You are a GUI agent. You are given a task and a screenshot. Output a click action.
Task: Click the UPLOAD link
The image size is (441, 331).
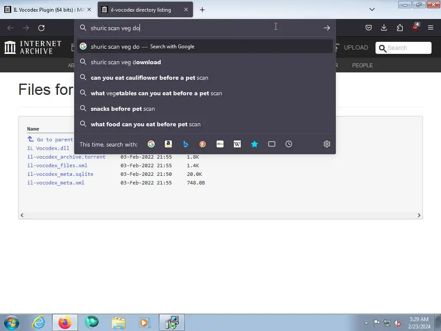[356, 47]
